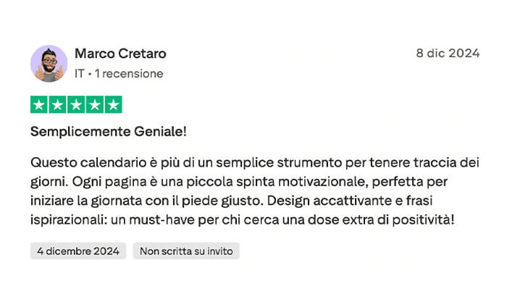Screen dimensions: 507x307
Task: Open the "1 recensione" reviewer count
Action: click(x=129, y=74)
